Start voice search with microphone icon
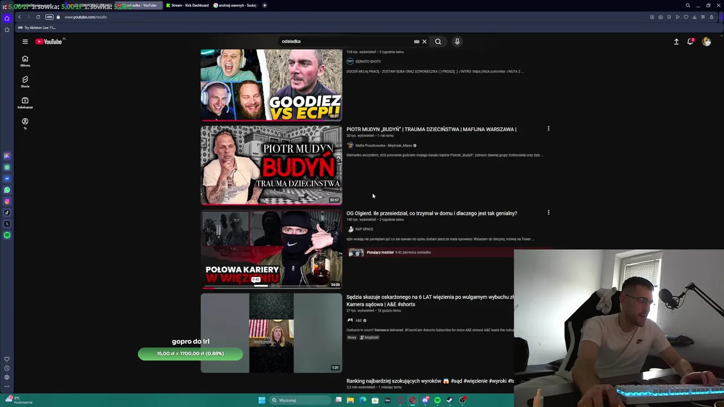 [x=457, y=41]
